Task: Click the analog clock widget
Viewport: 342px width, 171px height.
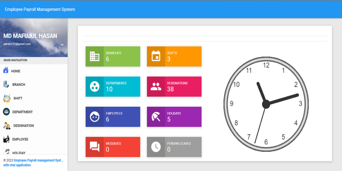Action: (266, 104)
